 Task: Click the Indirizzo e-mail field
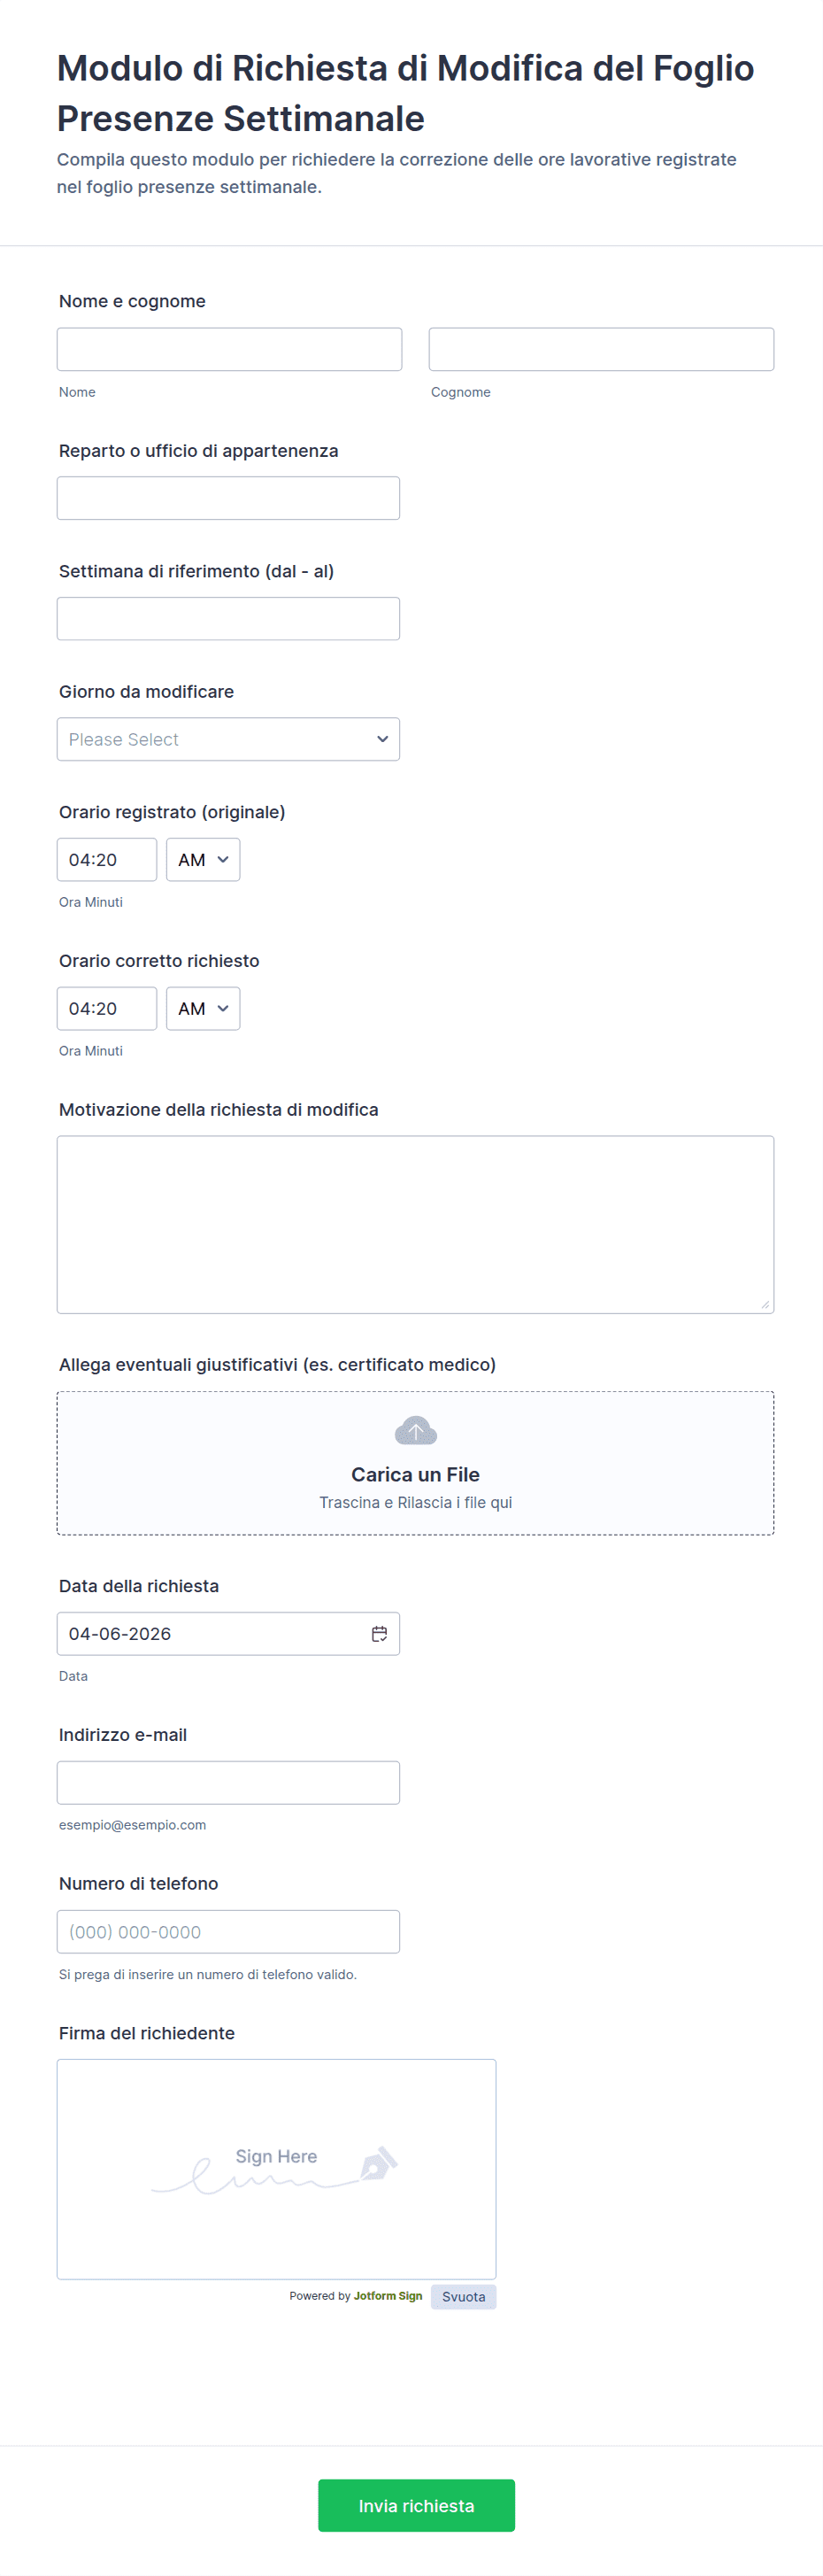(227, 1782)
